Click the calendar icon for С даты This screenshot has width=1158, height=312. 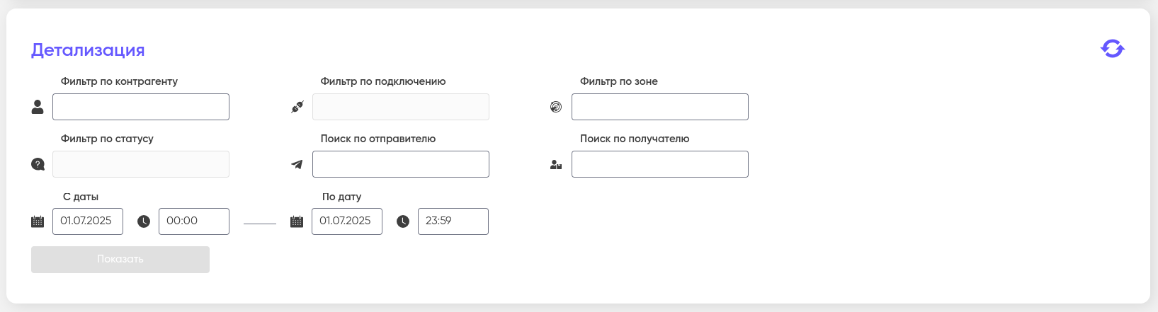[x=38, y=221]
